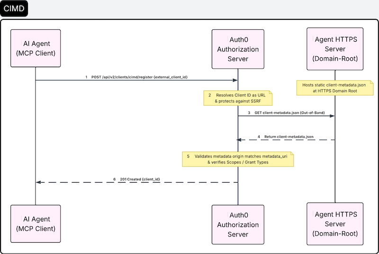This screenshot has width=379, height=254.
Task: Click the CIMD title label
Action: pyautogui.click(x=14, y=9)
